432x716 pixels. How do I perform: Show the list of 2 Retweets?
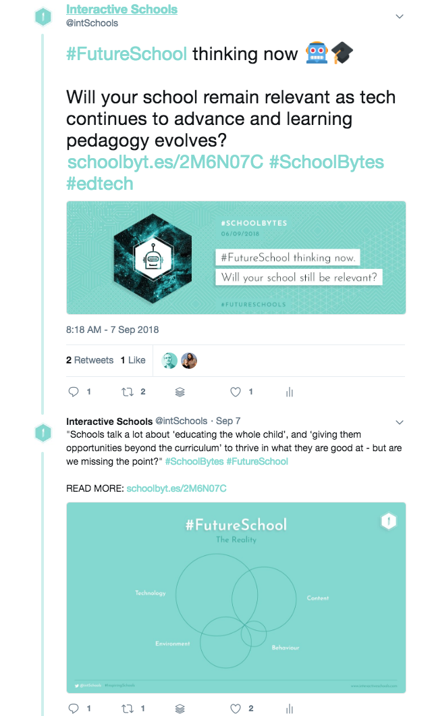[x=90, y=360]
